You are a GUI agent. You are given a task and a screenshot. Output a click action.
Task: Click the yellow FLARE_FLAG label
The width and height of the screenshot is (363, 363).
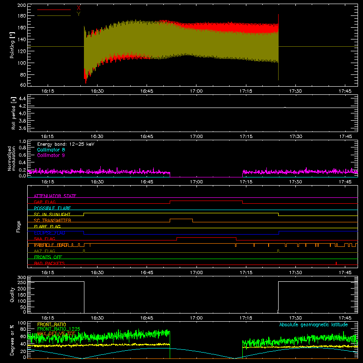click(47, 226)
